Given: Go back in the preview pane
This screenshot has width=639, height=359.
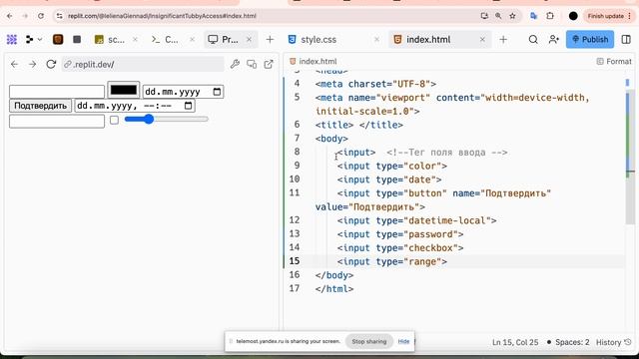Looking at the screenshot, I should pos(15,64).
